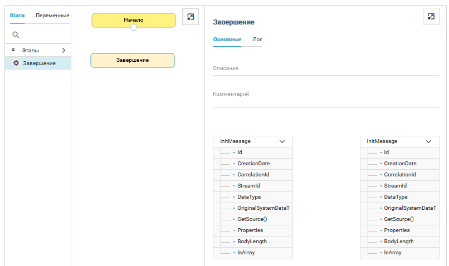Collapse the left InitMessage tree

282,141
